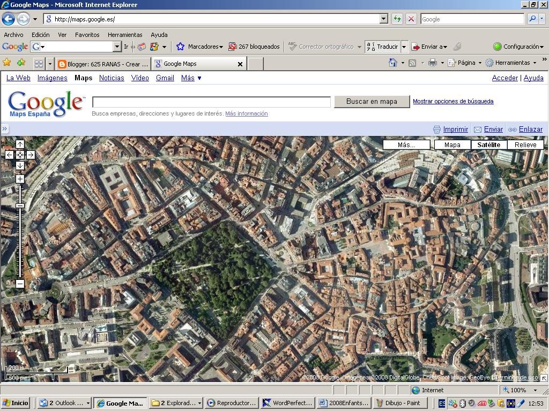Open the Favoritos menu
This screenshot has height=411, width=549.
(x=87, y=35)
